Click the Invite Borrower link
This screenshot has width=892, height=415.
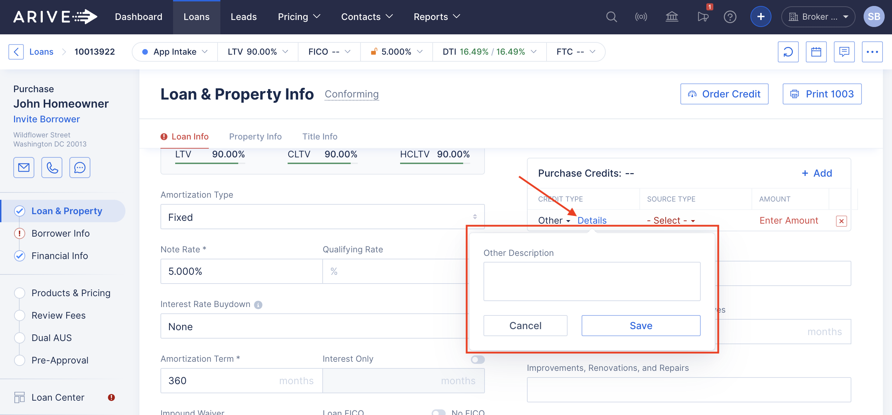coord(47,119)
